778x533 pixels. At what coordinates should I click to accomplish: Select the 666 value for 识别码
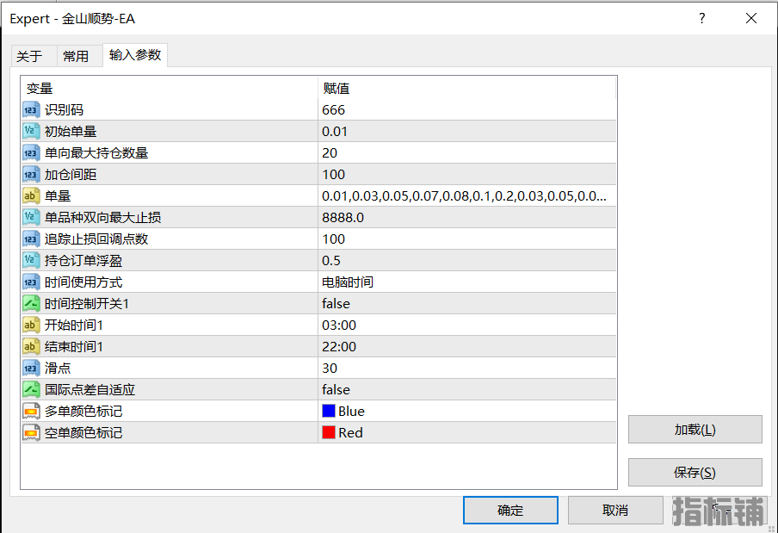333,109
